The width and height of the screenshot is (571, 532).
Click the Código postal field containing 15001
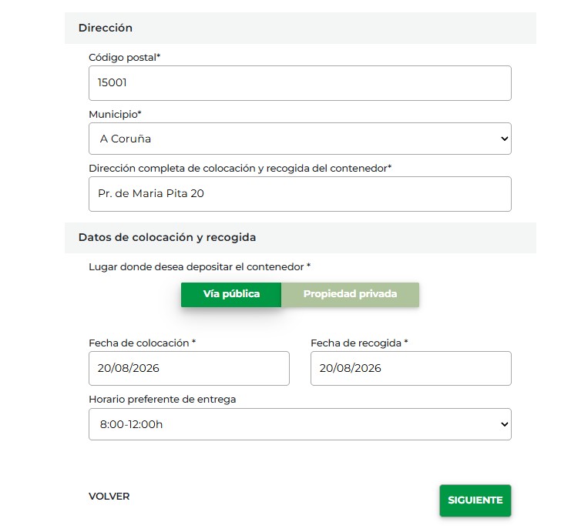click(300, 83)
